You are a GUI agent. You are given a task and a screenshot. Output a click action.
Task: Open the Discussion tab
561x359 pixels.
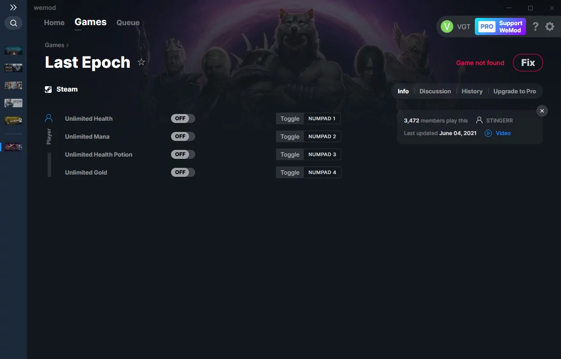click(x=435, y=91)
